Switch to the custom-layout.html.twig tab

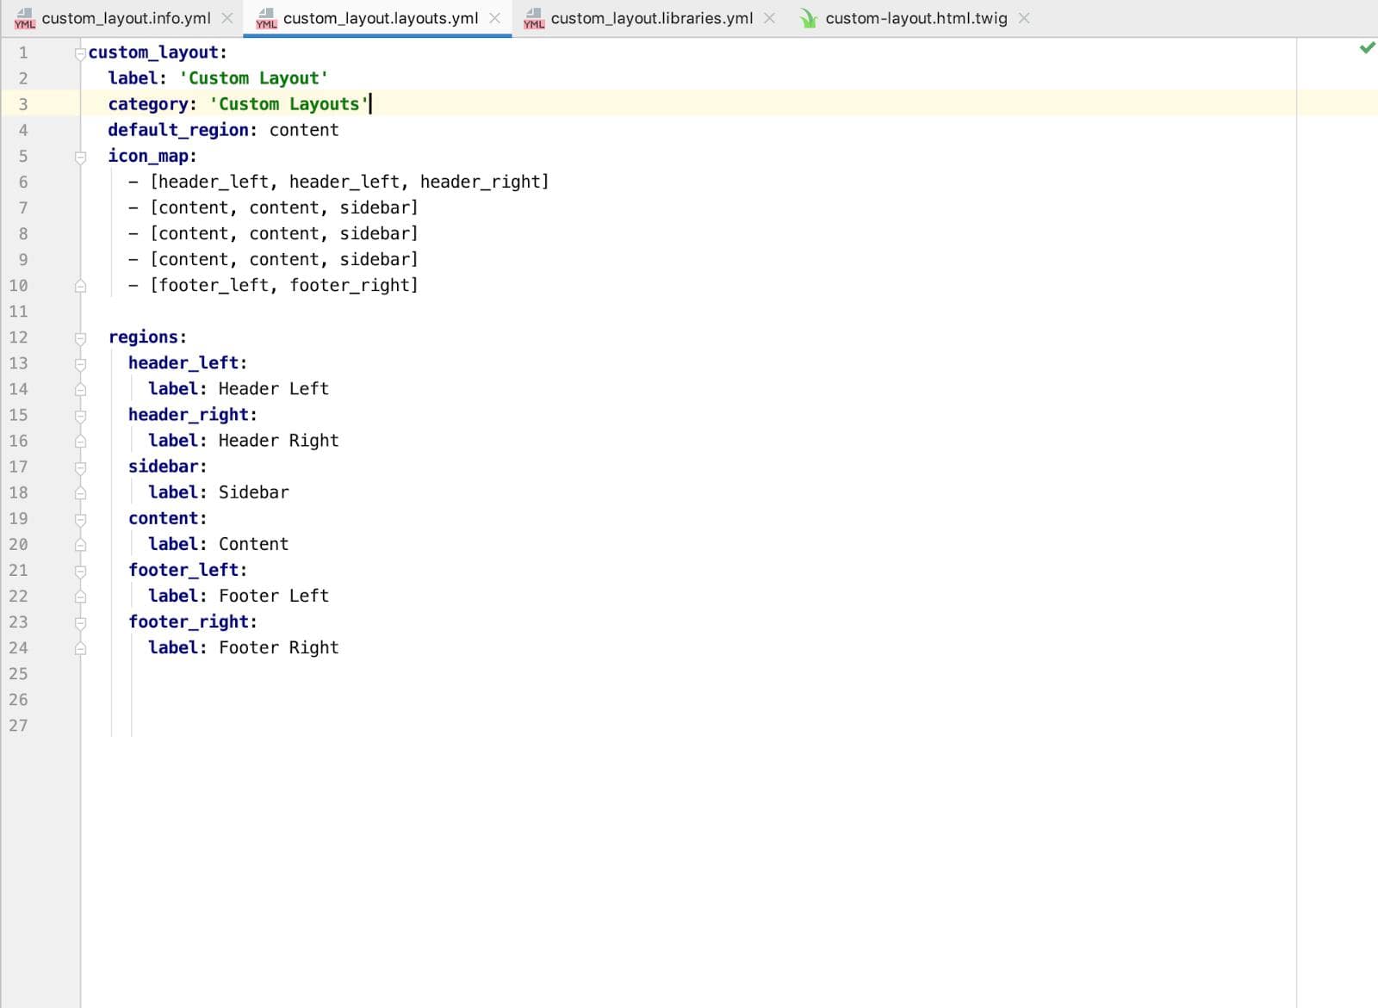(916, 18)
